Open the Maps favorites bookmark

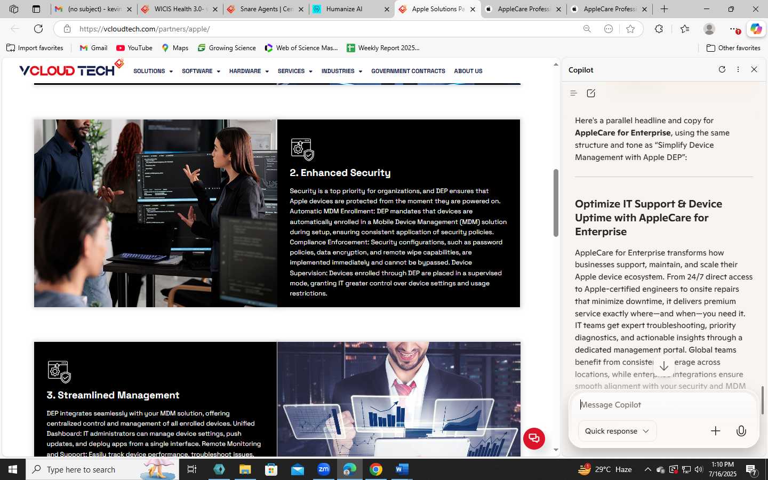(x=175, y=48)
